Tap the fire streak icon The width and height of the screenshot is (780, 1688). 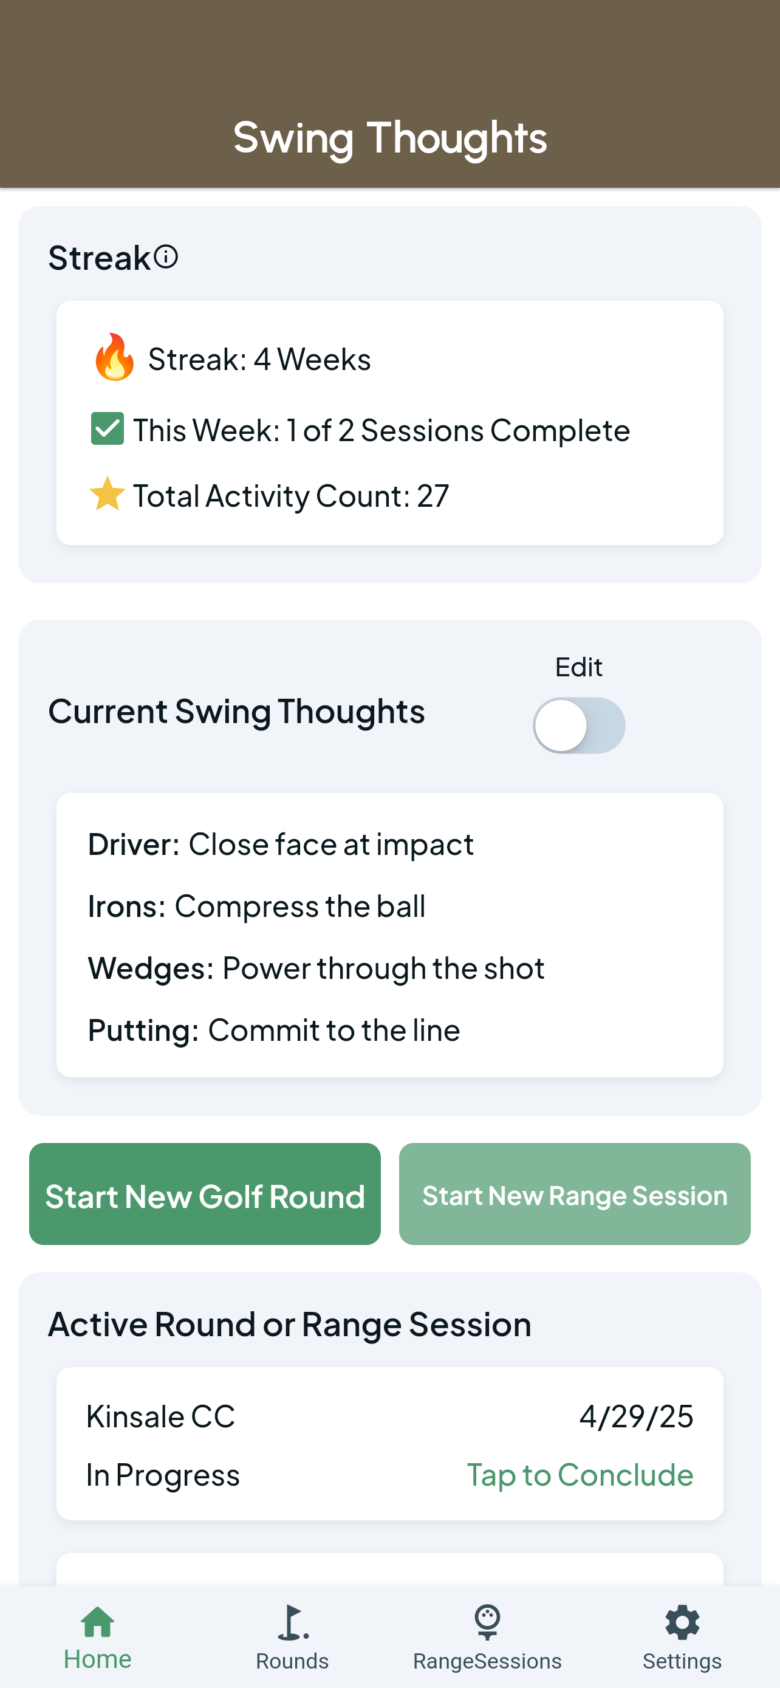coord(114,357)
